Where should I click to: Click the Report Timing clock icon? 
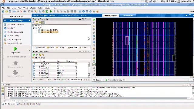pyautogui.click(x=5, y=36)
